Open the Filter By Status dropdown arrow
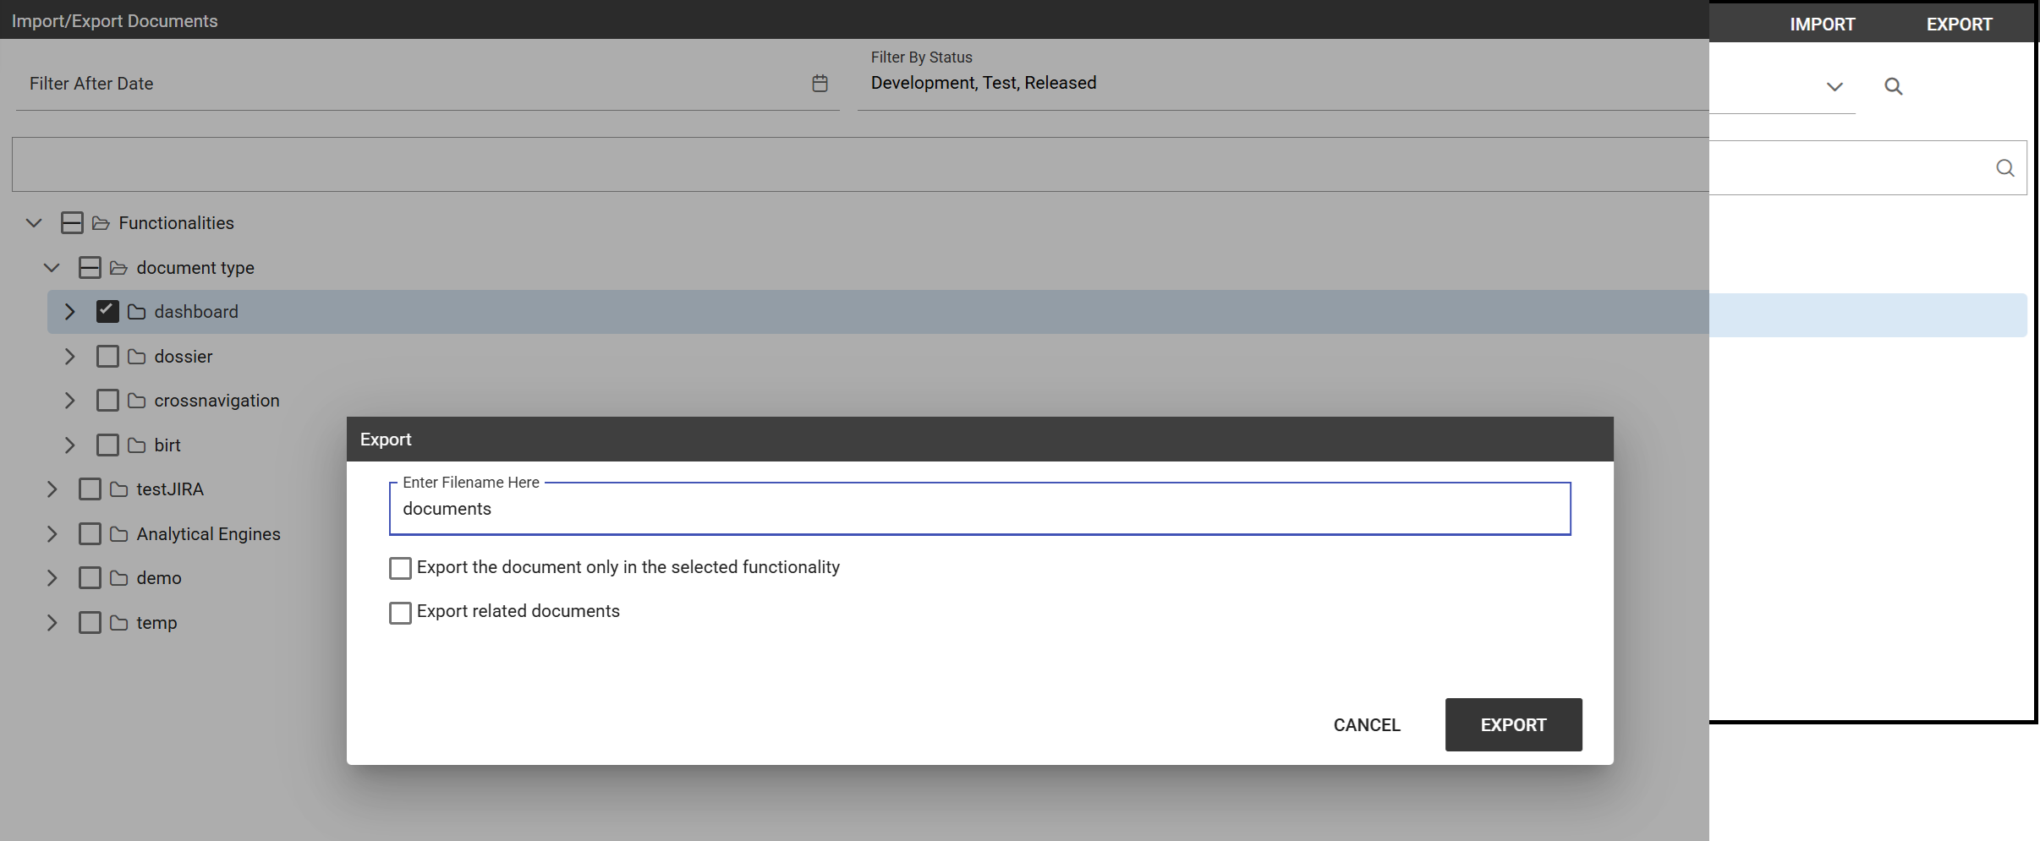 click(x=1834, y=86)
